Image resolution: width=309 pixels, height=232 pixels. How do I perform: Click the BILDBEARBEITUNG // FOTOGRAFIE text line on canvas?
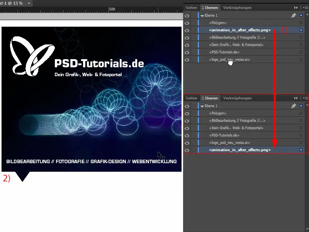tap(92, 161)
